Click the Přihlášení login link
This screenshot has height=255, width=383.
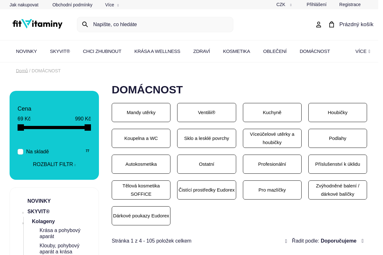[x=316, y=5]
